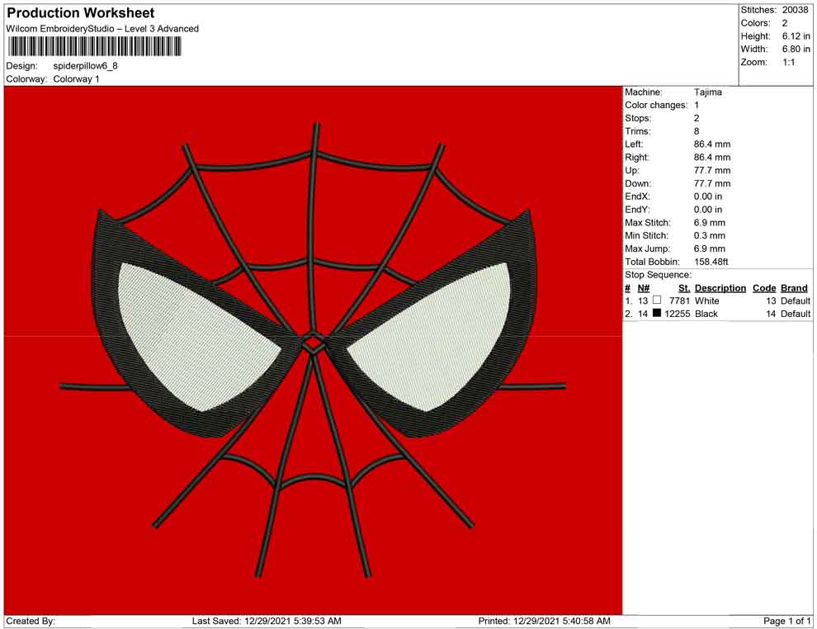Click the Zoom 1:1 value

(788, 63)
